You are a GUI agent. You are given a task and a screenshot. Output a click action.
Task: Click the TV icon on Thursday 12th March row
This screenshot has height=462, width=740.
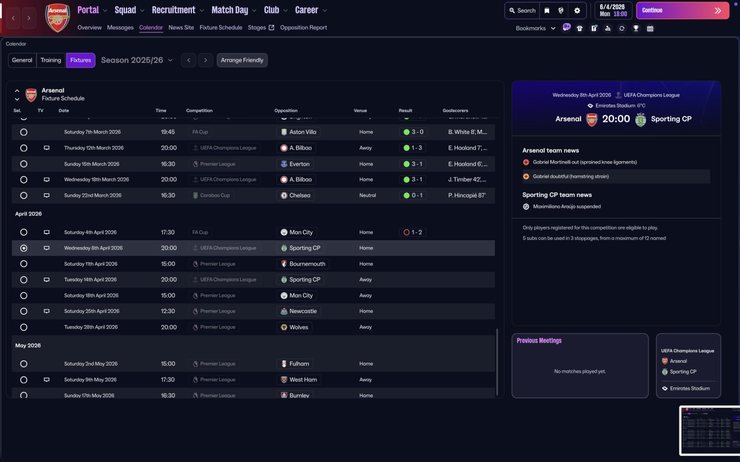pos(47,148)
